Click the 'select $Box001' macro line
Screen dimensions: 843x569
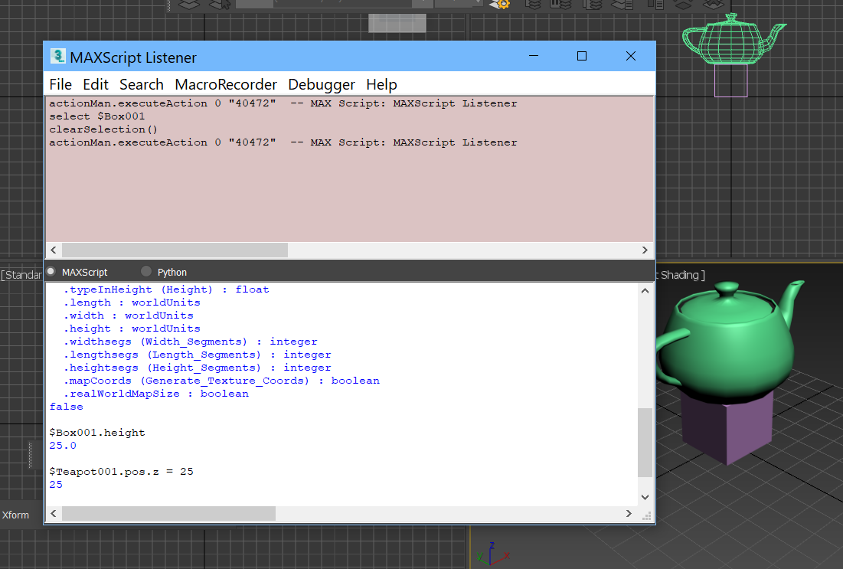96,116
